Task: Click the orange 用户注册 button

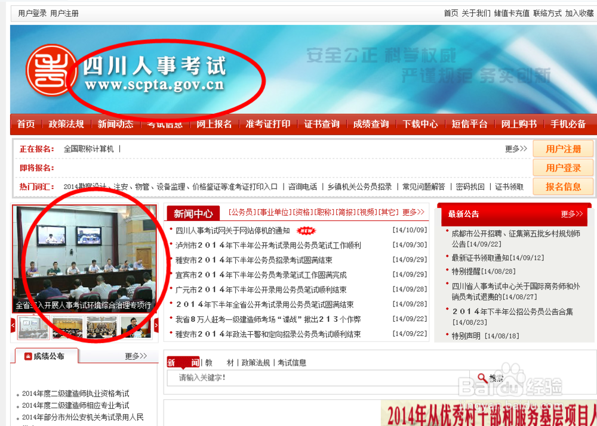Action: click(x=563, y=148)
